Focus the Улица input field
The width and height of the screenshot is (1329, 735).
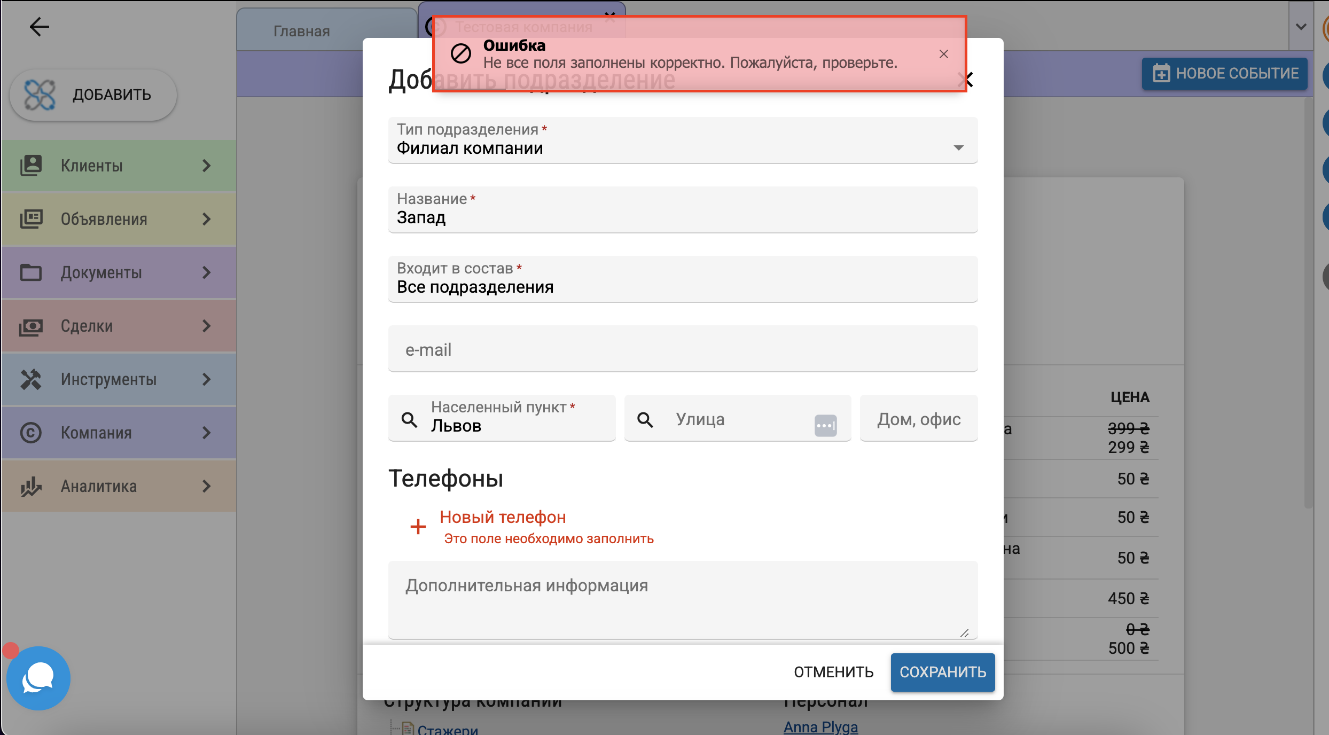coord(738,418)
